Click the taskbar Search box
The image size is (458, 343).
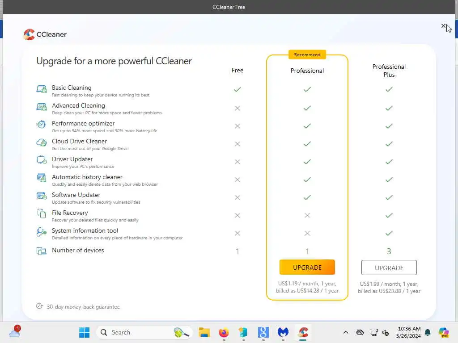[144, 332]
